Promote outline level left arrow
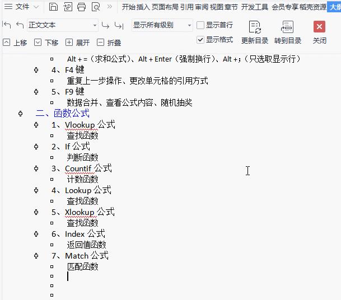The width and height of the screenshot is (341, 300). (20, 25)
